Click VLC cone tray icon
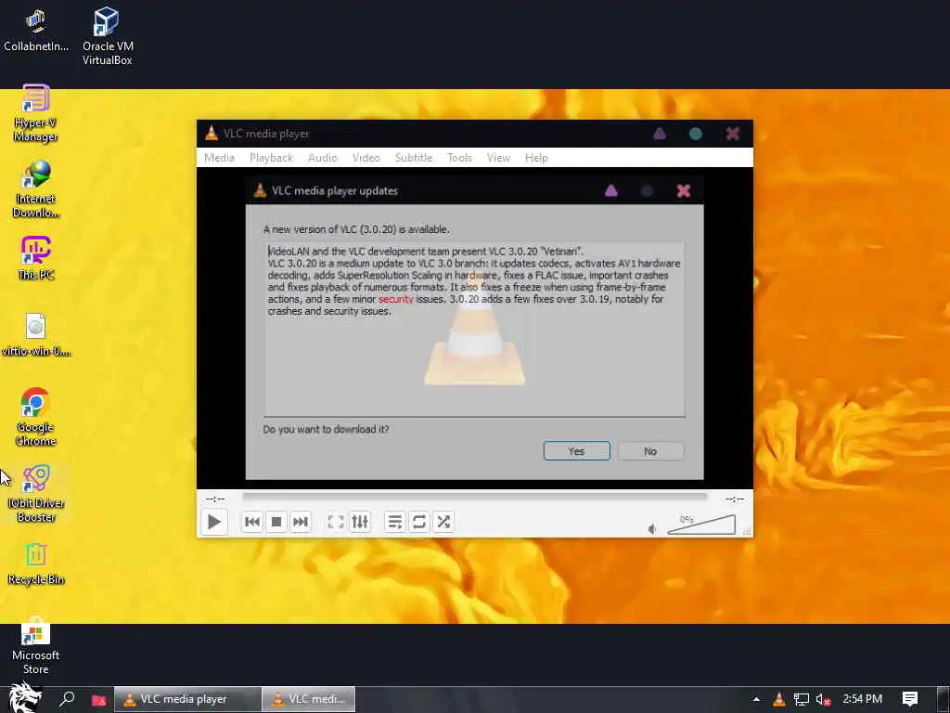The image size is (950, 713). point(779,699)
